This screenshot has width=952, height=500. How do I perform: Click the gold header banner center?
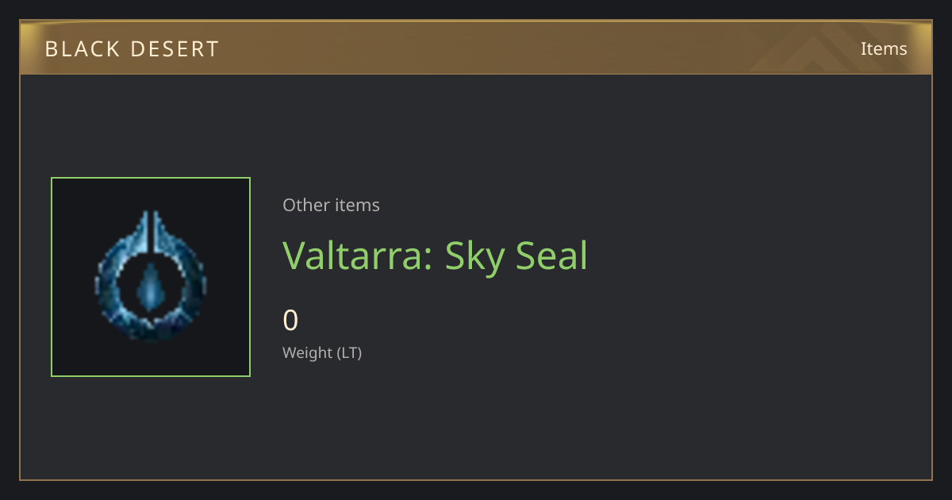point(476,48)
